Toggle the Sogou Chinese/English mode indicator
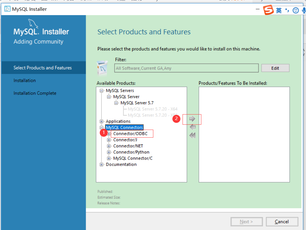 pyautogui.click(x=279, y=10)
